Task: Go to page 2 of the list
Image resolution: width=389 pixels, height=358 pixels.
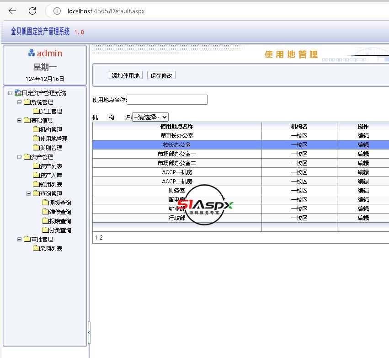Action: [101, 238]
